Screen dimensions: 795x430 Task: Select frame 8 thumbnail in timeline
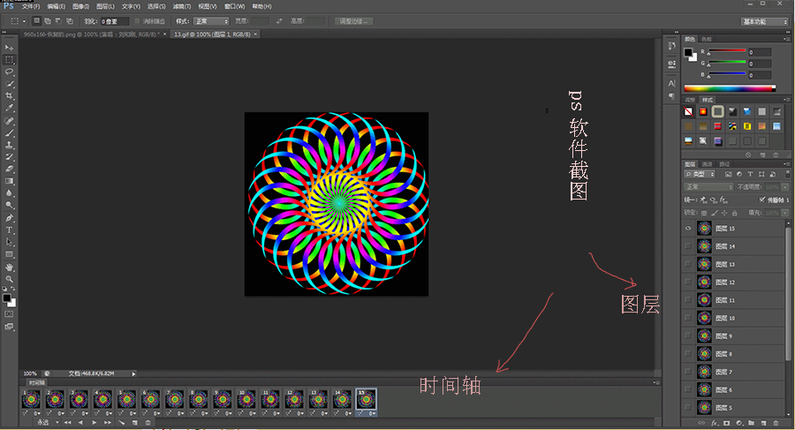(x=199, y=399)
